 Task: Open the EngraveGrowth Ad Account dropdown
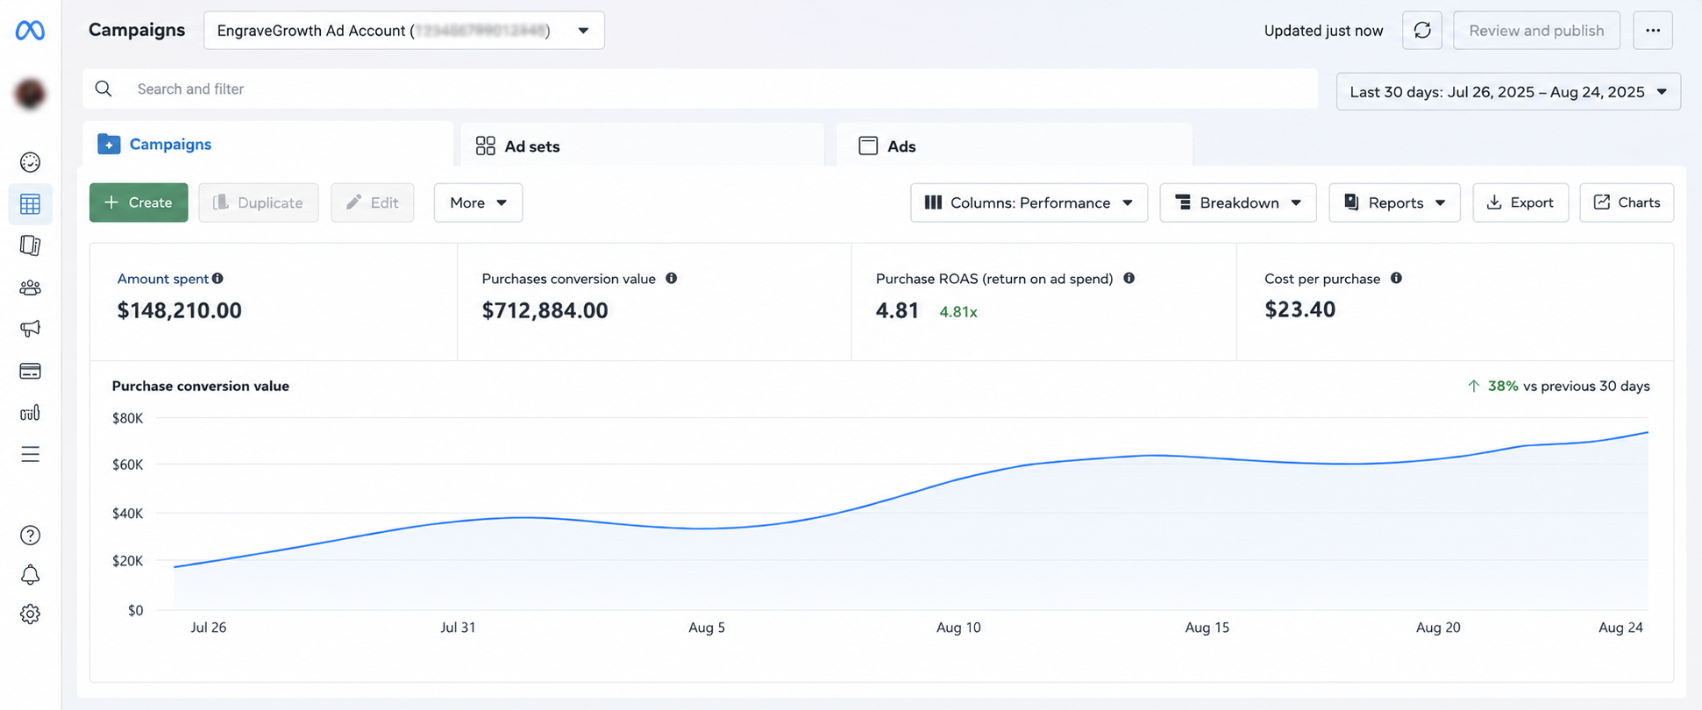click(x=404, y=31)
